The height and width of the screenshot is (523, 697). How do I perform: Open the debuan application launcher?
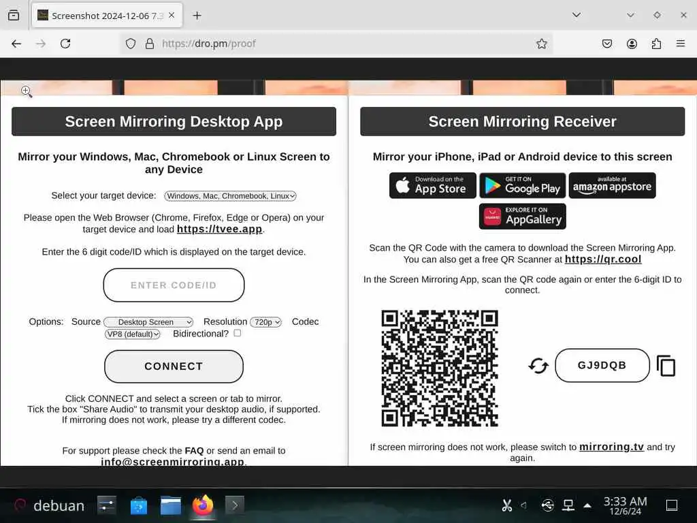pos(49,506)
